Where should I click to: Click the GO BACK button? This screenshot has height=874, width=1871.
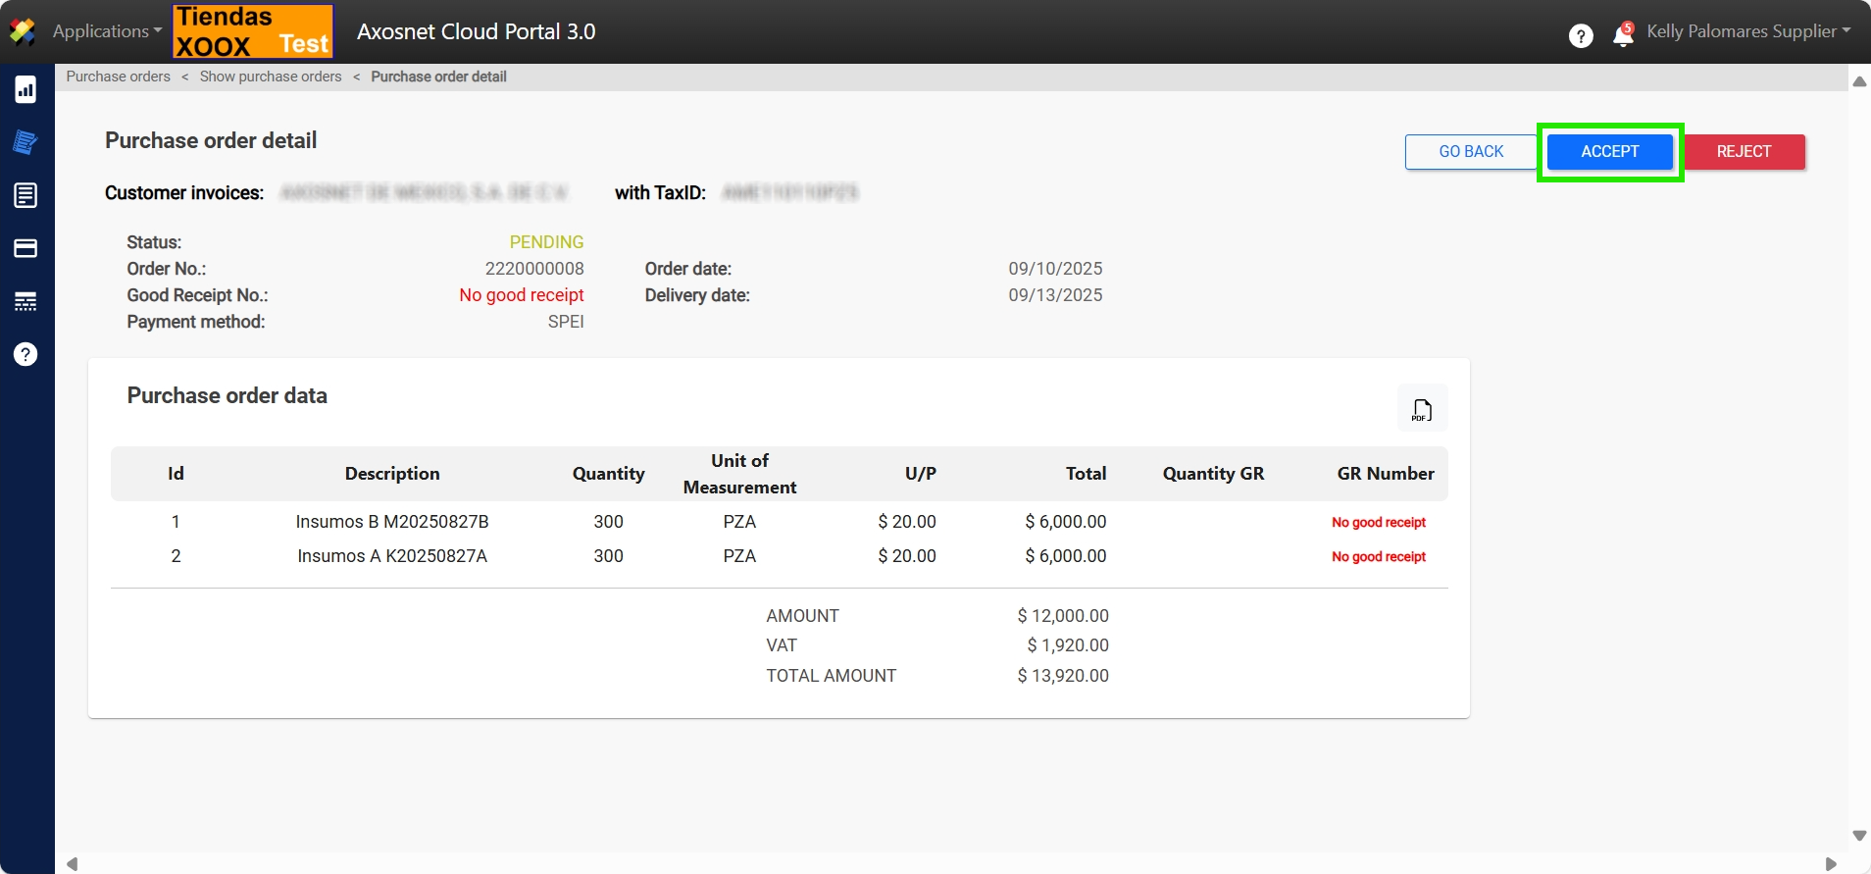pos(1470,152)
